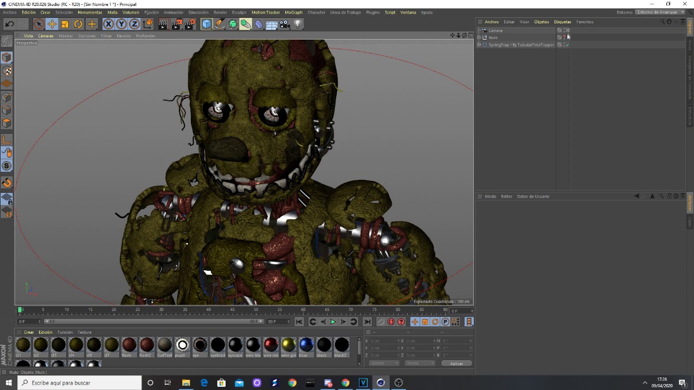Expand the SpringTrap object hierarchy
The width and height of the screenshot is (694, 390).
[x=479, y=45]
